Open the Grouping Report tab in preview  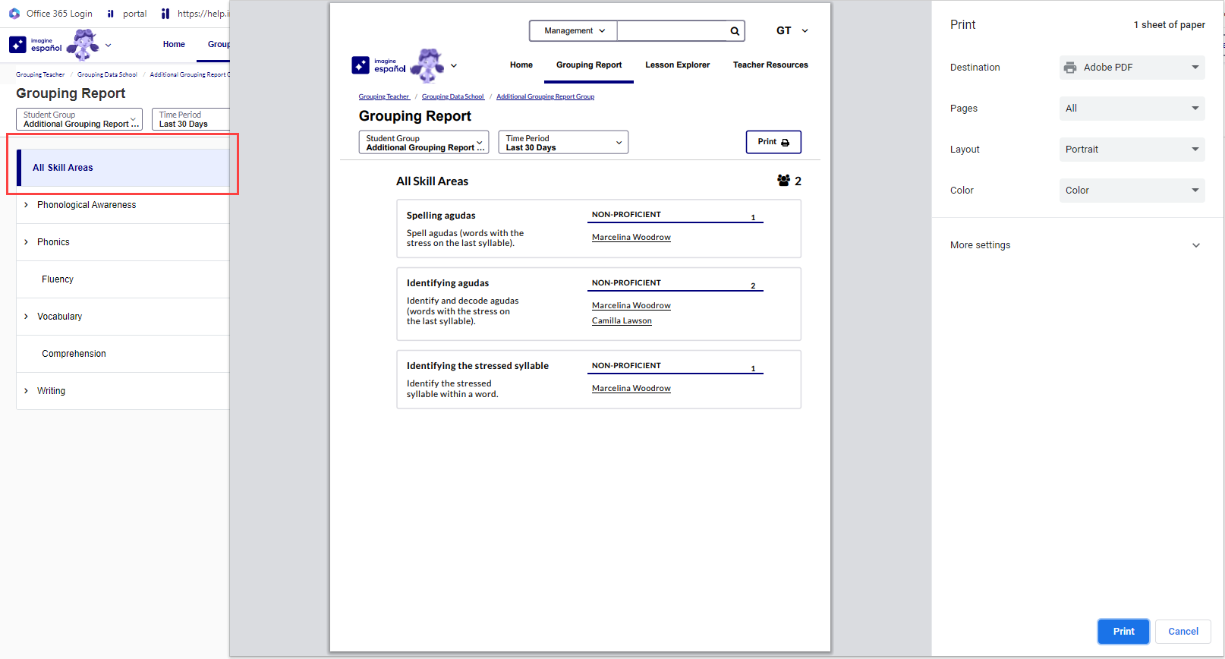(x=589, y=65)
